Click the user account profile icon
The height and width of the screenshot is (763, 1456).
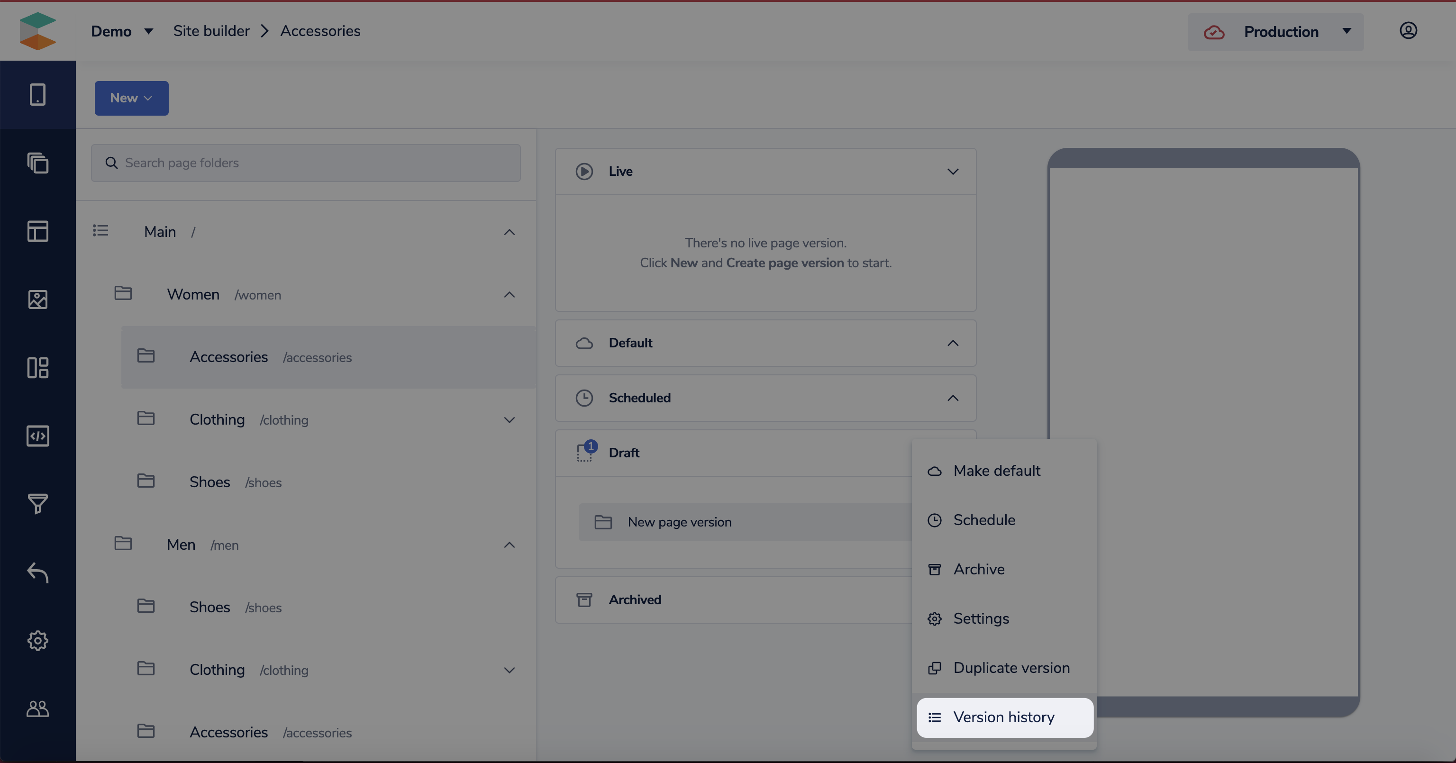(1408, 30)
